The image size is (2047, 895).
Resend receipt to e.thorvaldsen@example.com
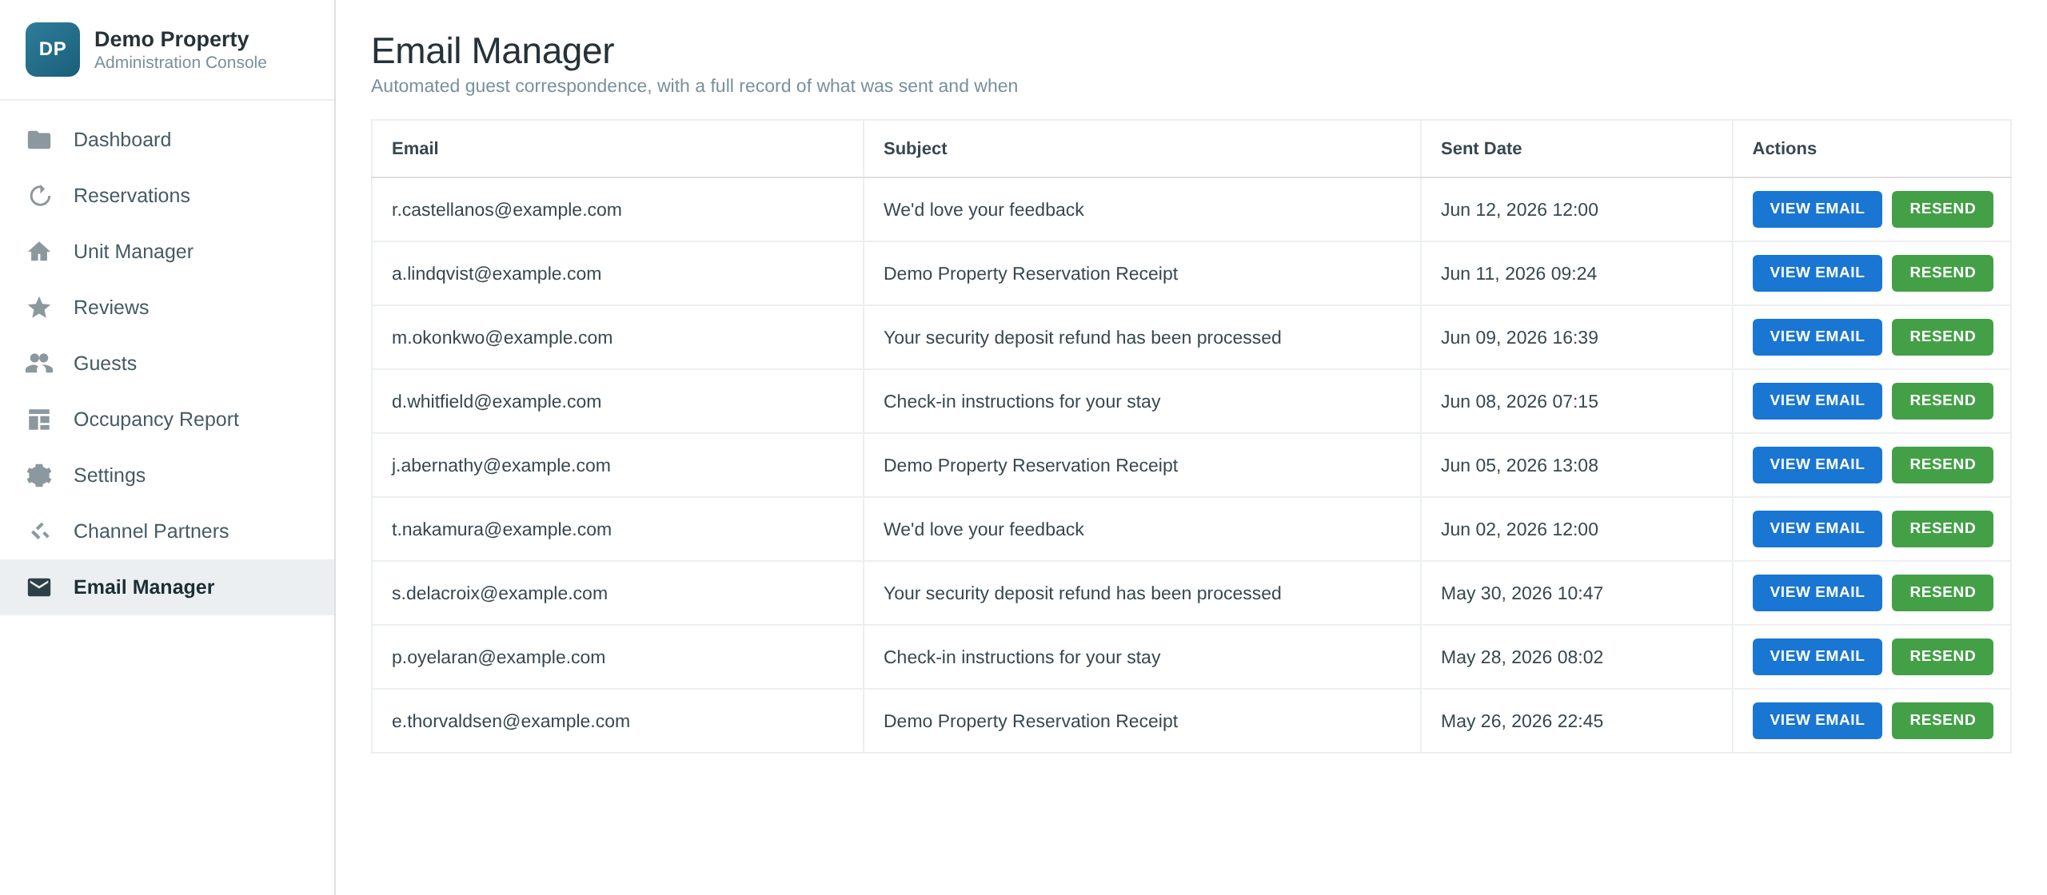pos(1942,721)
